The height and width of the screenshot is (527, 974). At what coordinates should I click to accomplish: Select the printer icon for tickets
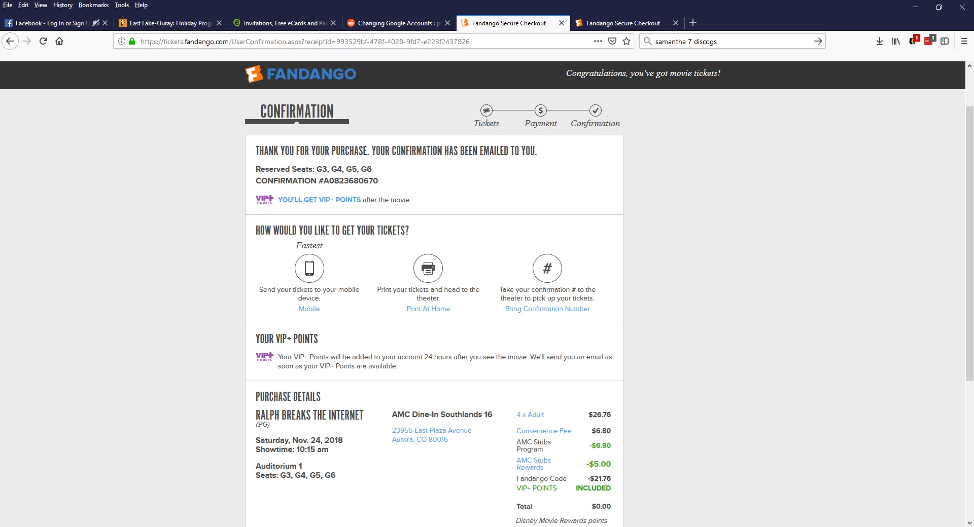coord(428,268)
